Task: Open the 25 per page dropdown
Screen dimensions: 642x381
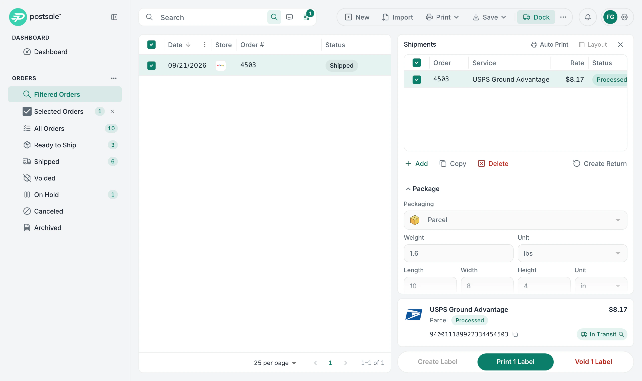Action: click(x=275, y=363)
